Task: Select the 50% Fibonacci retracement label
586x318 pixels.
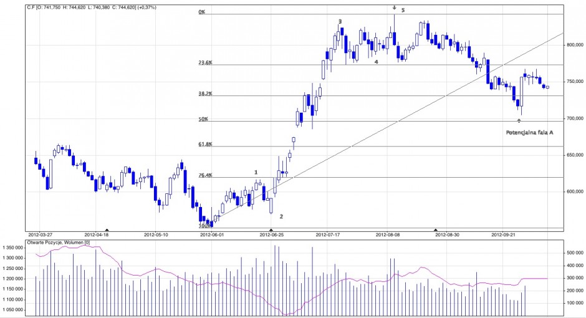Action: point(203,119)
